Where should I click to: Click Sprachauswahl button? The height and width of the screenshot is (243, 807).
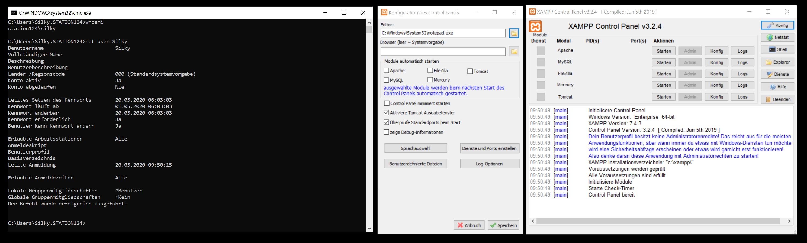[416, 148]
